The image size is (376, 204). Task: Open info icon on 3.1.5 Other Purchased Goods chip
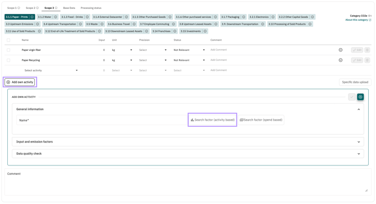pyautogui.click(x=170, y=17)
